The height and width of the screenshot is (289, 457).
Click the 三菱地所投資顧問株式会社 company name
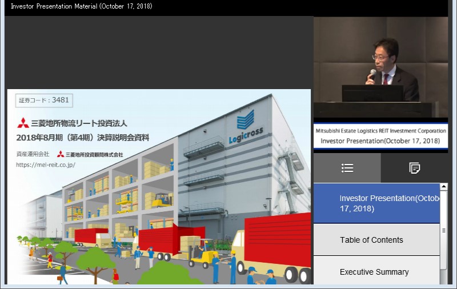pos(94,155)
